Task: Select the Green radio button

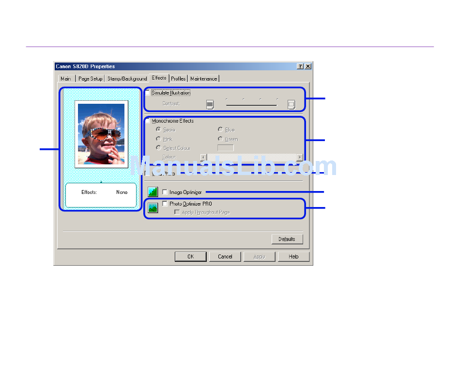Action: pos(220,139)
